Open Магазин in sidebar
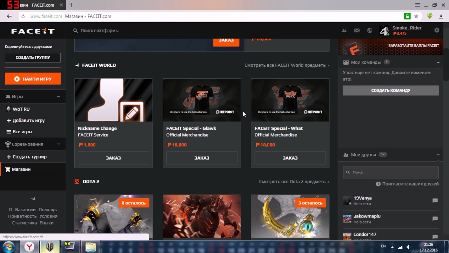The width and height of the screenshot is (449, 253). tap(33, 169)
